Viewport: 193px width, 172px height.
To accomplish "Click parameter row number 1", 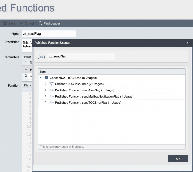I will click(26, 69).
